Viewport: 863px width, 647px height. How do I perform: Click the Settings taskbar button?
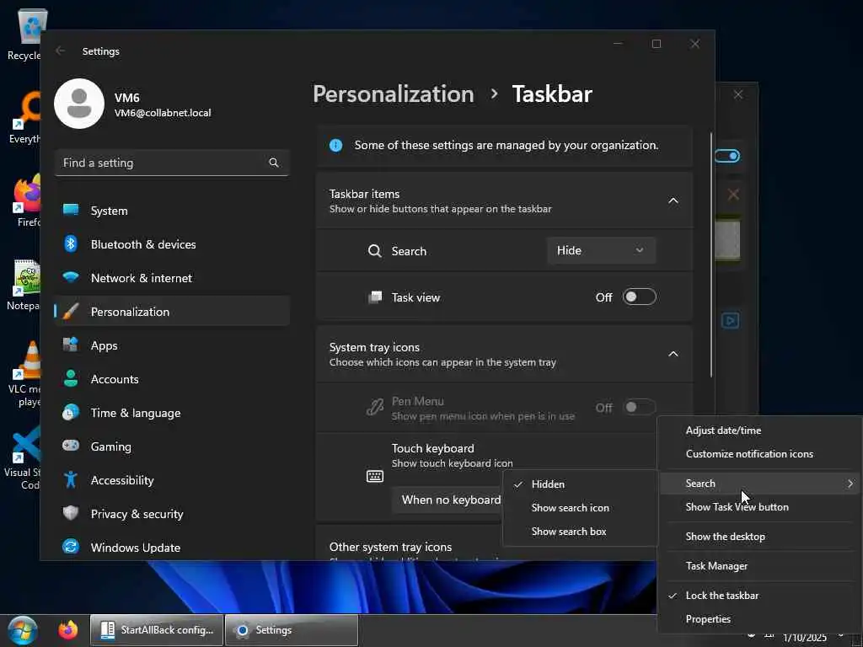pyautogui.click(x=292, y=630)
